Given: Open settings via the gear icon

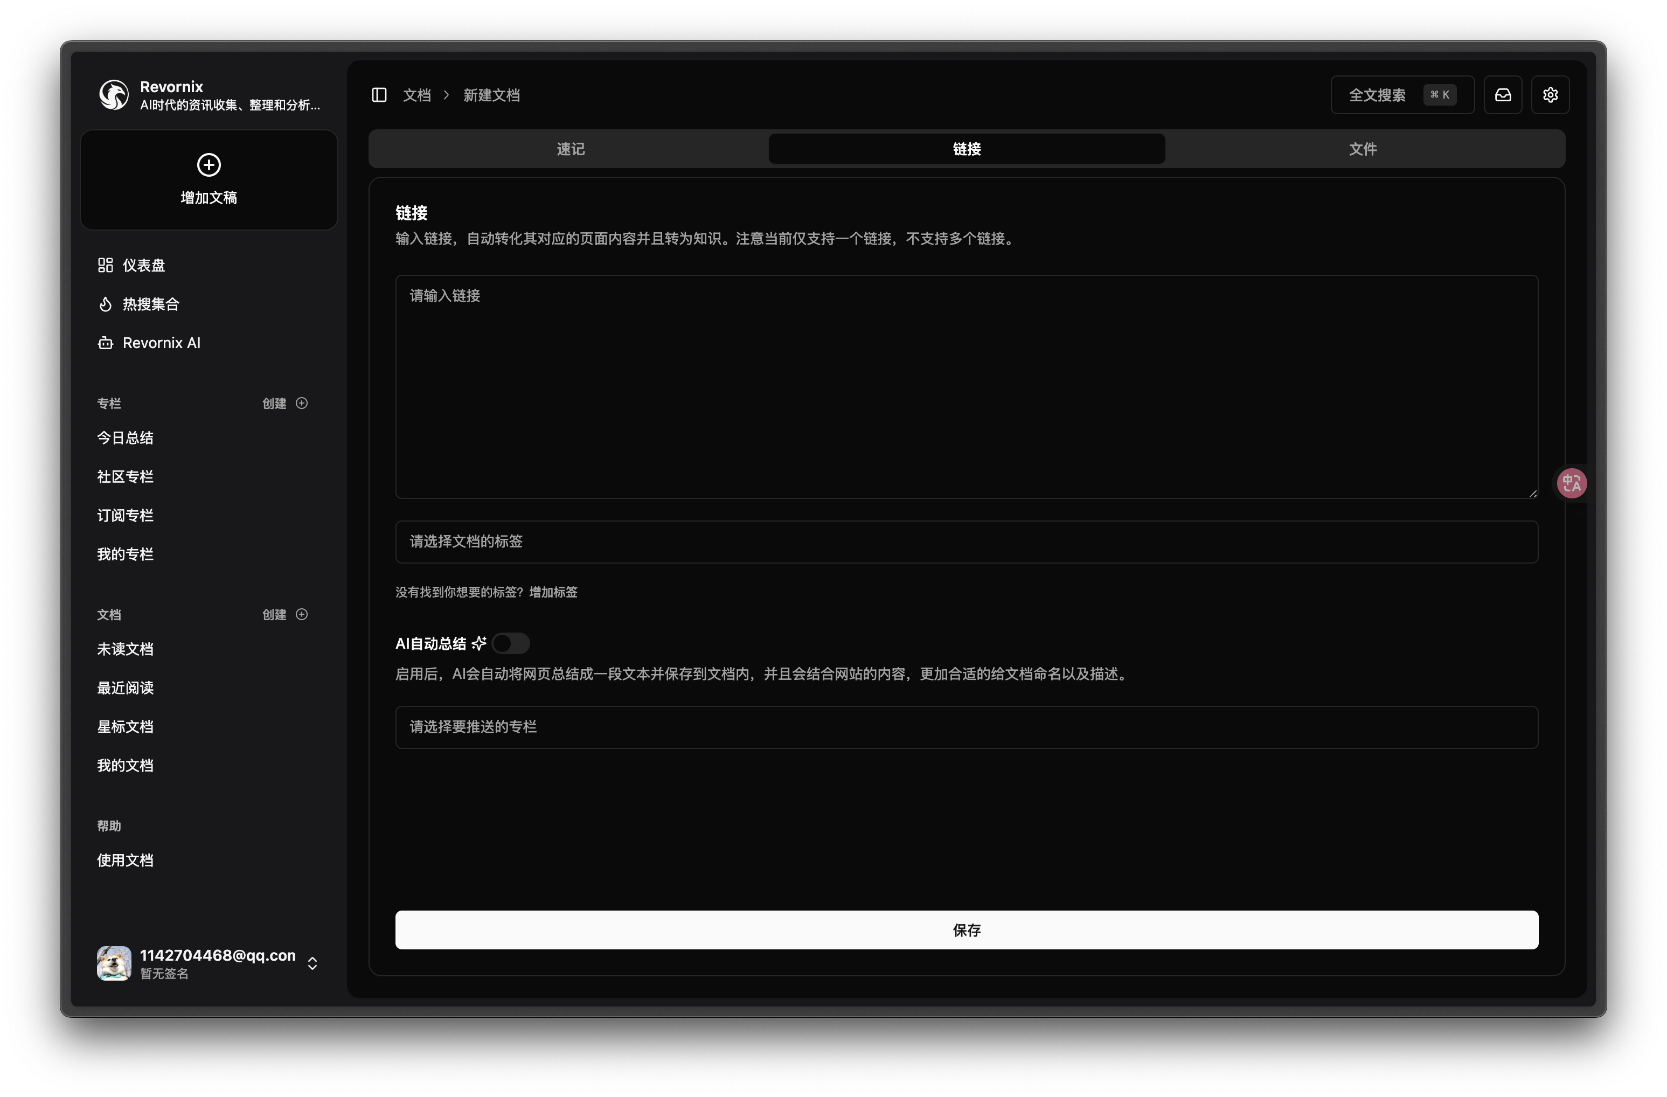Looking at the screenshot, I should (x=1550, y=95).
